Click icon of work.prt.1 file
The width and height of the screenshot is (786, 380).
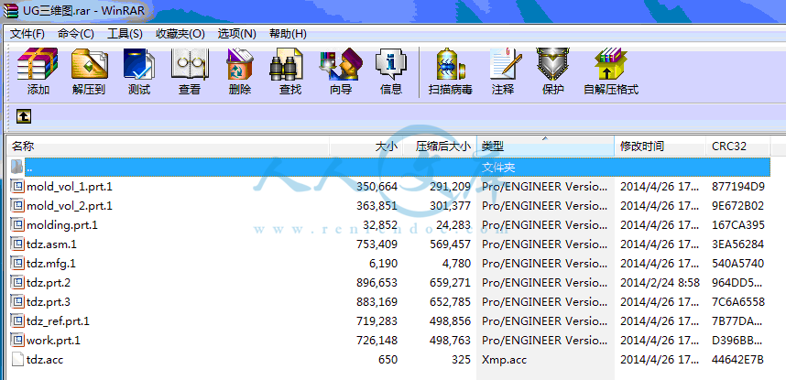click(x=17, y=341)
